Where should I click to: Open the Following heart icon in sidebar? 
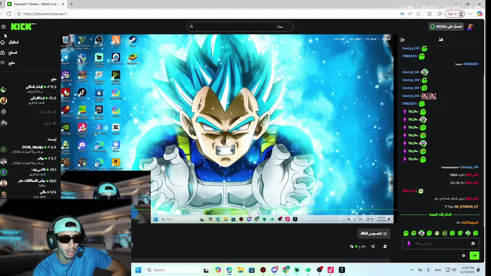tap(3, 63)
